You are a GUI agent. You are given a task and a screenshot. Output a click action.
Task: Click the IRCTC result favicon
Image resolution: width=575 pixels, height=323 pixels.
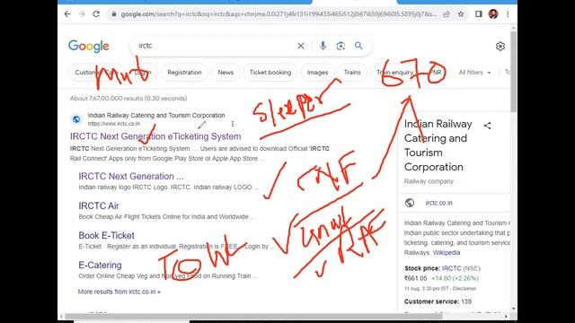76,119
